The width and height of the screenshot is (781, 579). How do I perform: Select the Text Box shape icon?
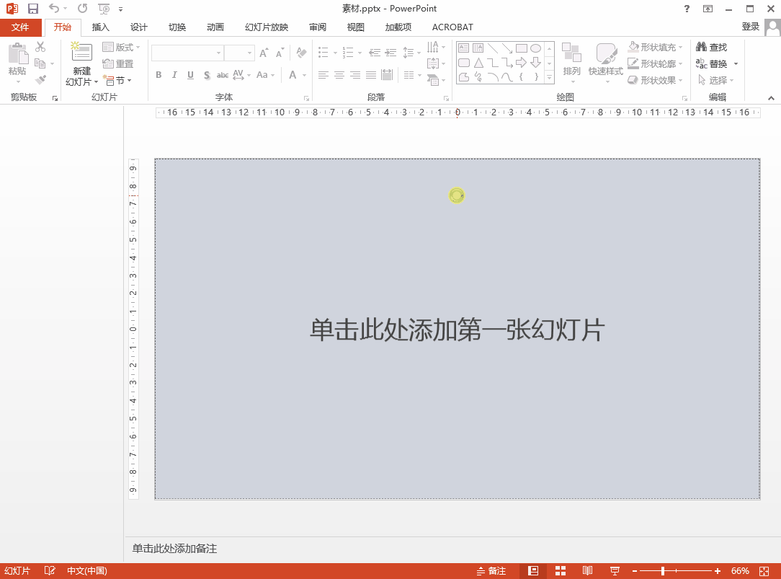pyautogui.click(x=463, y=48)
